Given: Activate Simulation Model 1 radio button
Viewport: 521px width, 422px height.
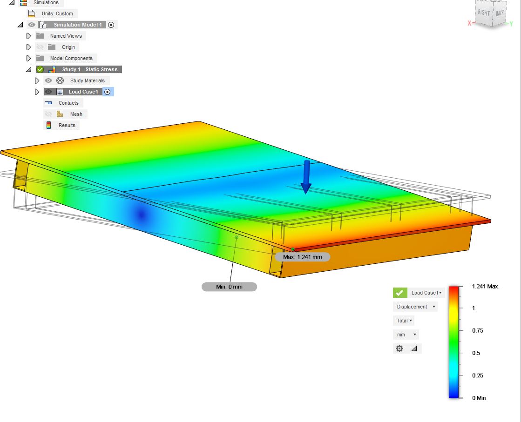Looking at the screenshot, I should (x=111, y=25).
